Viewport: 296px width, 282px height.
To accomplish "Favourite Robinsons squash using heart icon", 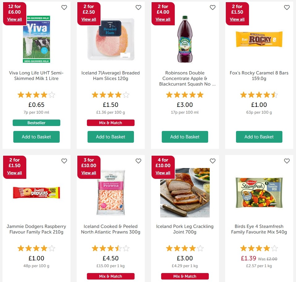I will 212,7.
